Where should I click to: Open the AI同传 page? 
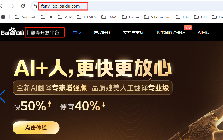pyautogui.click(x=204, y=33)
